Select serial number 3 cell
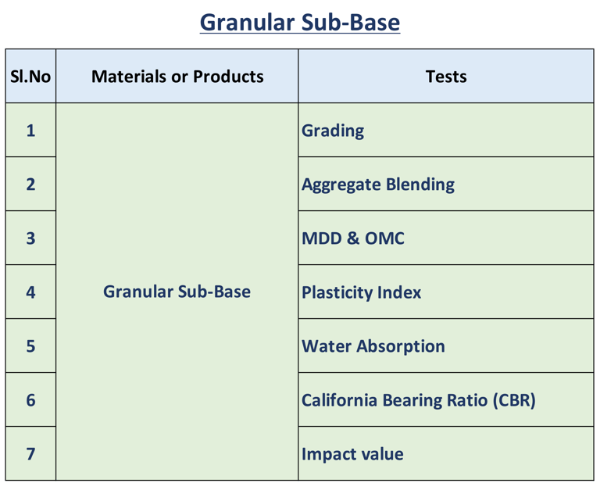The height and width of the screenshot is (487, 600). point(30,238)
